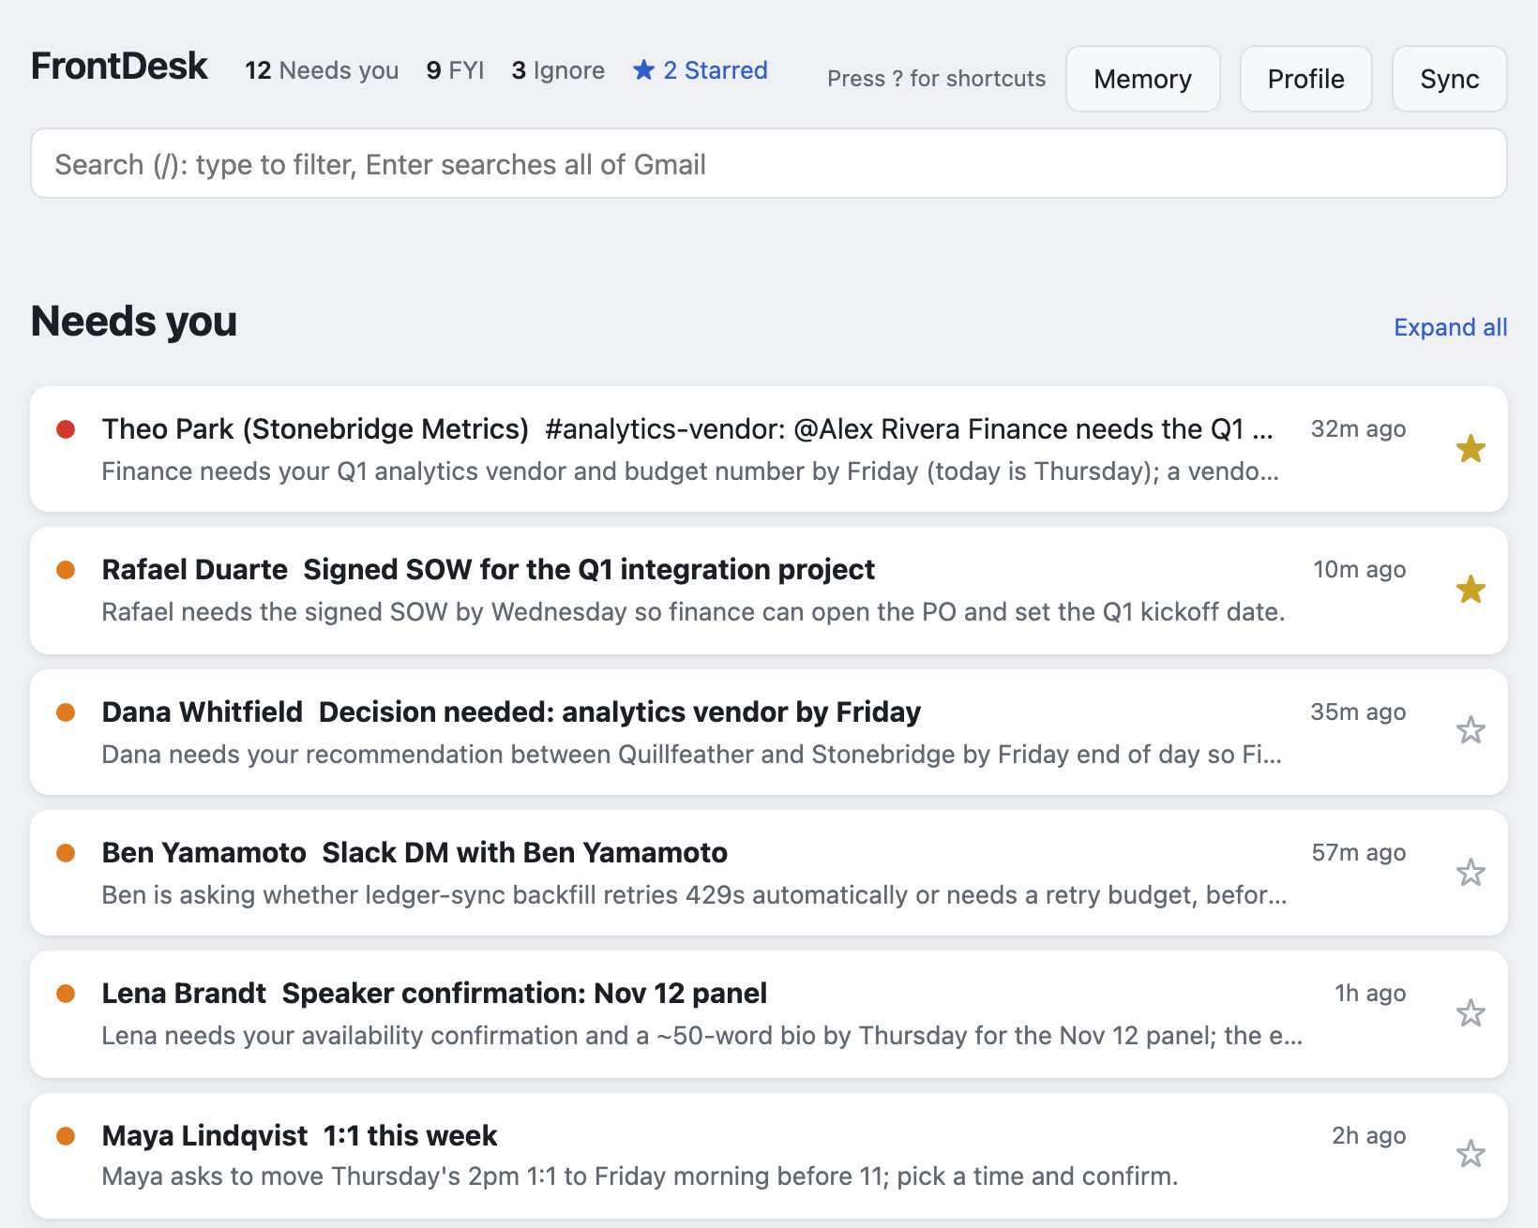
Task: Click summary 'Maya asks to move Thursday's 2pm'
Action: point(640,1176)
